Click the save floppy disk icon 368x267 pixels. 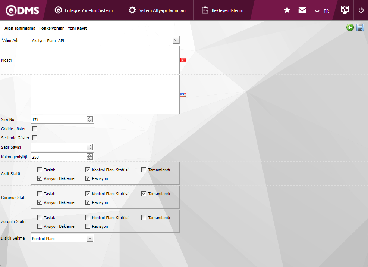pyautogui.click(x=360, y=27)
